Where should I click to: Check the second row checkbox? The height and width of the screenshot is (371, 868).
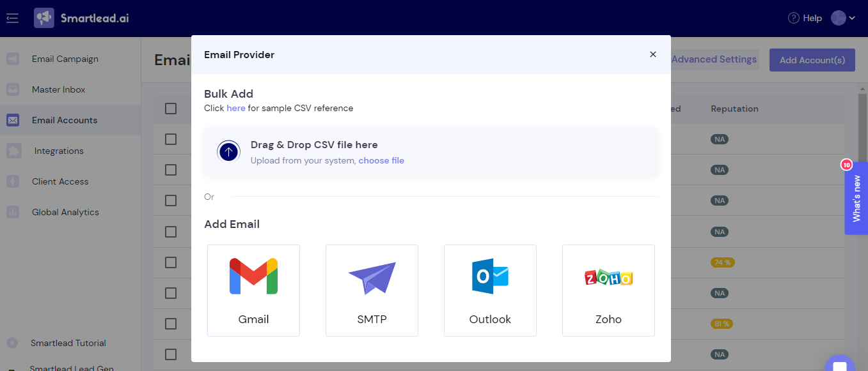tap(171, 170)
